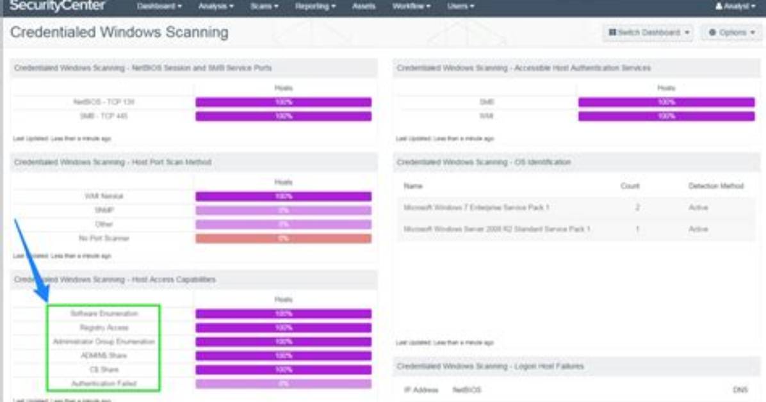The width and height of the screenshot is (766, 402).
Task: Select the Authentication Failed label
Action: 104,384
